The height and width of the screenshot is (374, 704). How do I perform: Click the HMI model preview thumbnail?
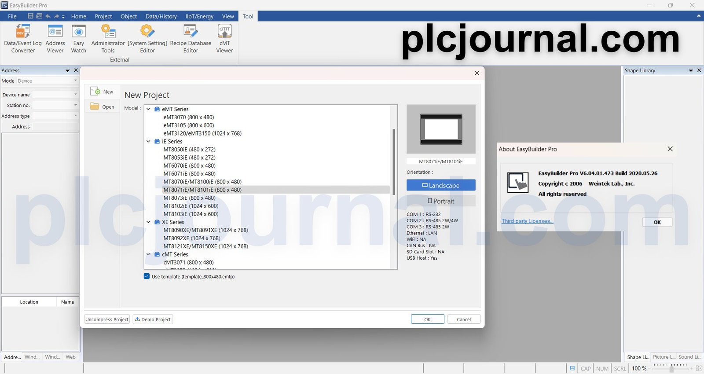point(441,129)
